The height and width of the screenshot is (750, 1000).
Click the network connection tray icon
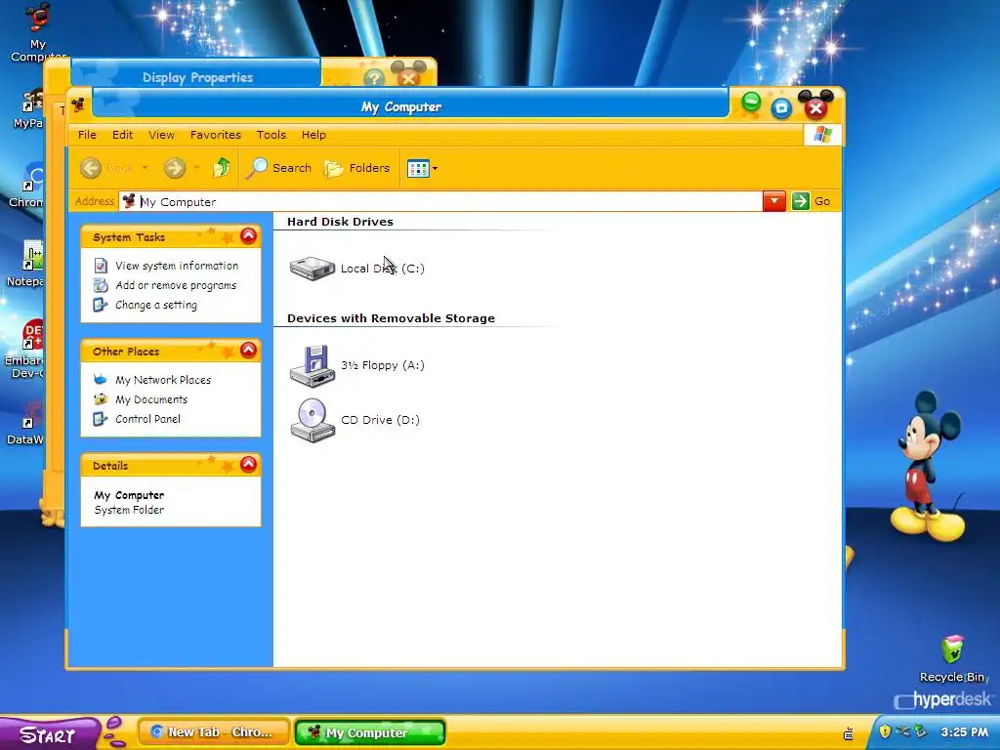[x=902, y=730]
